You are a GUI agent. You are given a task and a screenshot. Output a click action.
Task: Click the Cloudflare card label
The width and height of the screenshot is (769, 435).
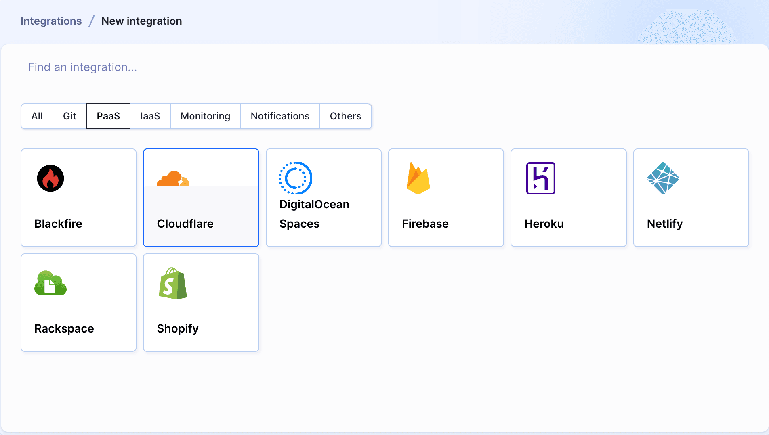click(185, 224)
